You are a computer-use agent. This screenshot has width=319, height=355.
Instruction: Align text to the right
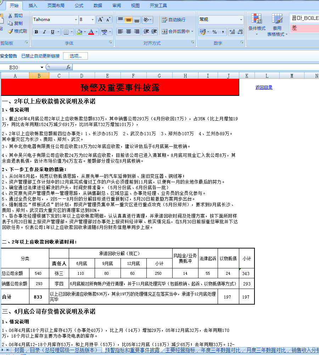(x=136, y=32)
